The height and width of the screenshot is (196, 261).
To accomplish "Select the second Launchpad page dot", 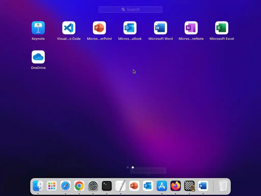I will pyautogui.click(x=133, y=167).
